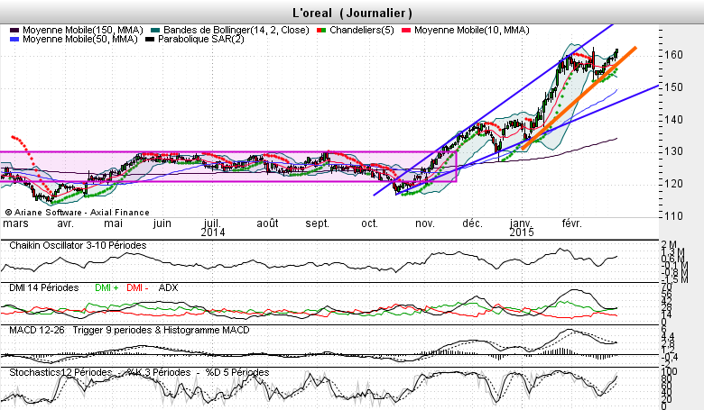704x410 pixels.
Task: Select the Moyenne Mobile(10, MMA) legend label
Action: click(x=471, y=30)
